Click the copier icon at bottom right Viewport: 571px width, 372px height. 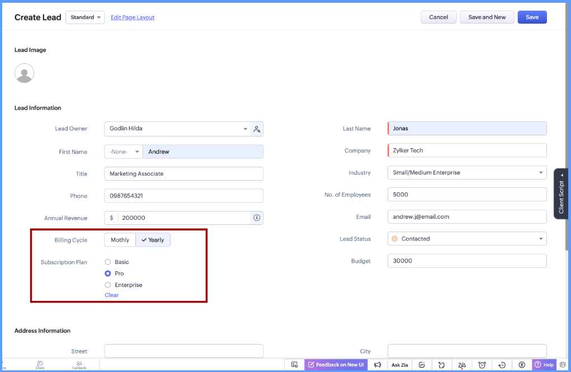pyautogui.click(x=563, y=364)
